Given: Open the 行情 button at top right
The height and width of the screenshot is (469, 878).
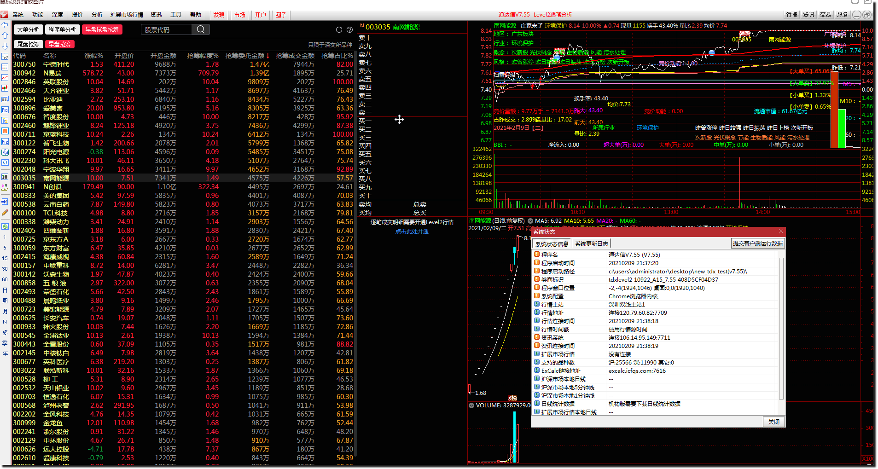Looking at the screenshot, I should [791, 15].
